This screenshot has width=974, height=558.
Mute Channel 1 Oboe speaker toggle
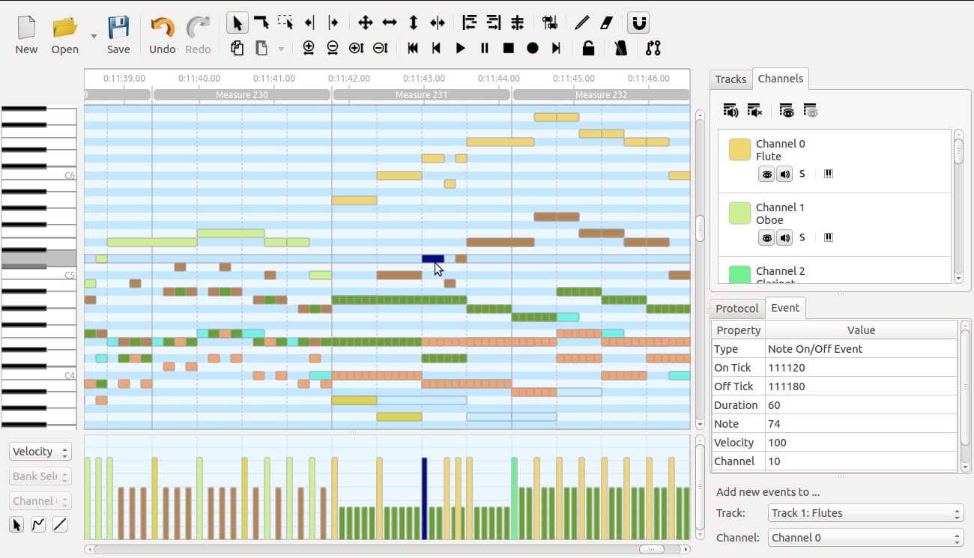pyautogui.click(x=784, y=237)
